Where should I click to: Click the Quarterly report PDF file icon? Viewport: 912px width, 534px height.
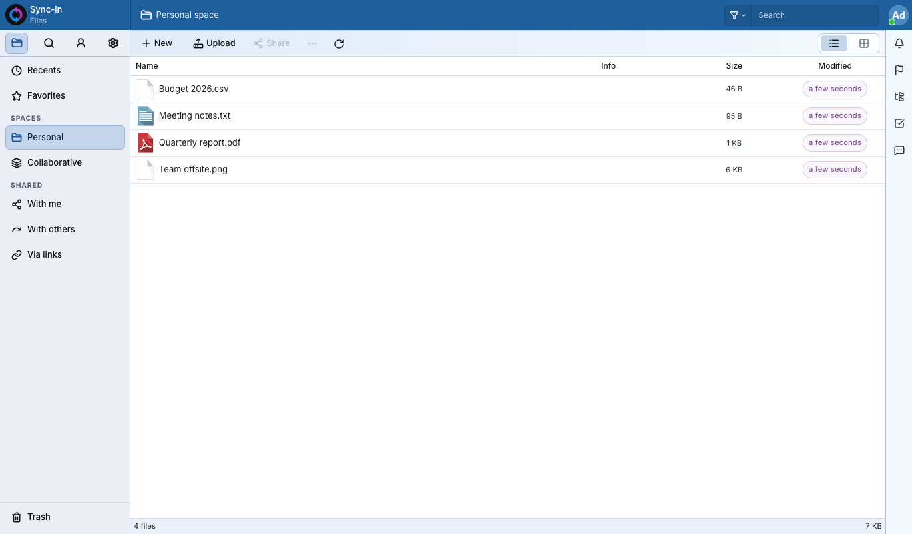[145, 143]
